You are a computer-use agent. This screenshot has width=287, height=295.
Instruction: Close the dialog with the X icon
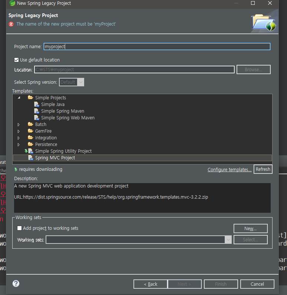pyautogui.click(x=270, y=3)
